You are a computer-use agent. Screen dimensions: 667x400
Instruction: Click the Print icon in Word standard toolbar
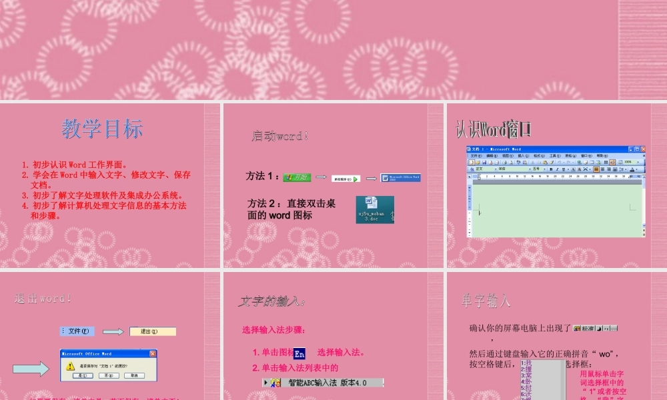tap(504, 163)
